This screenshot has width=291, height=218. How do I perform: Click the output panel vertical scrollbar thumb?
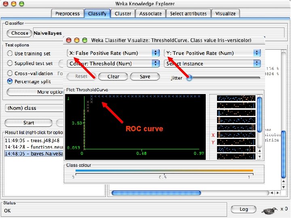(x=283, y=154)
